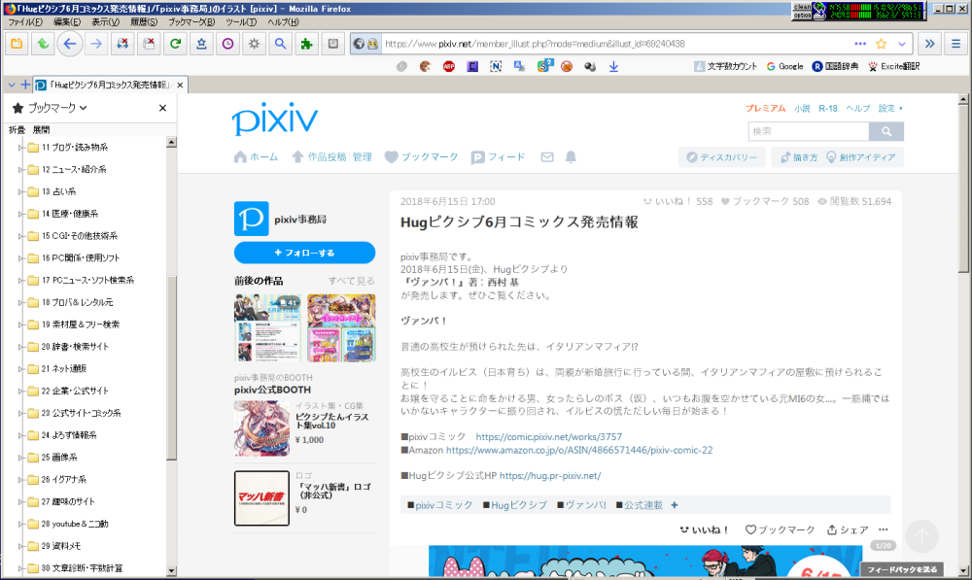Open page actions three-dot menu in address bar
Screen dimensions: 972x580
point(860,44)
